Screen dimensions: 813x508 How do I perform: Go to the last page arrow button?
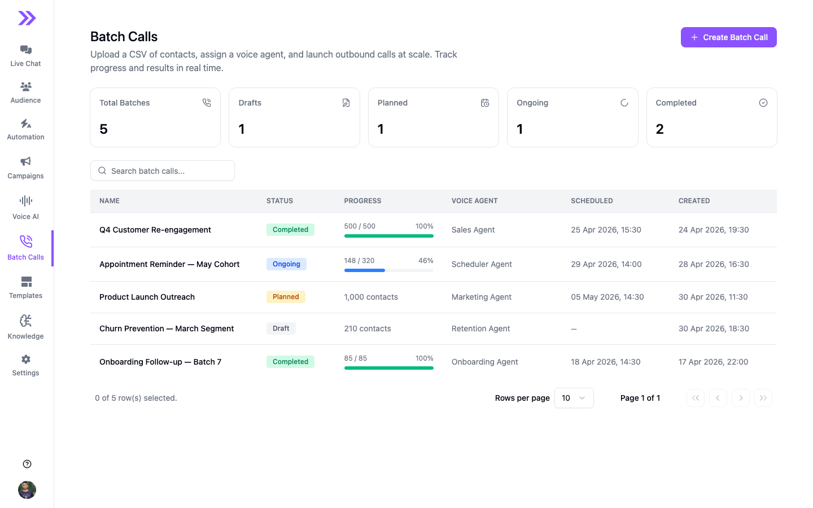coord(763,398)
